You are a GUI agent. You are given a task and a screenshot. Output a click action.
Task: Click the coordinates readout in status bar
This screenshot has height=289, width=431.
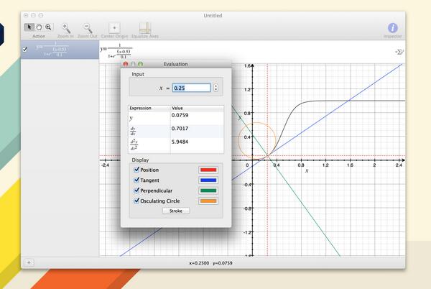210,263
